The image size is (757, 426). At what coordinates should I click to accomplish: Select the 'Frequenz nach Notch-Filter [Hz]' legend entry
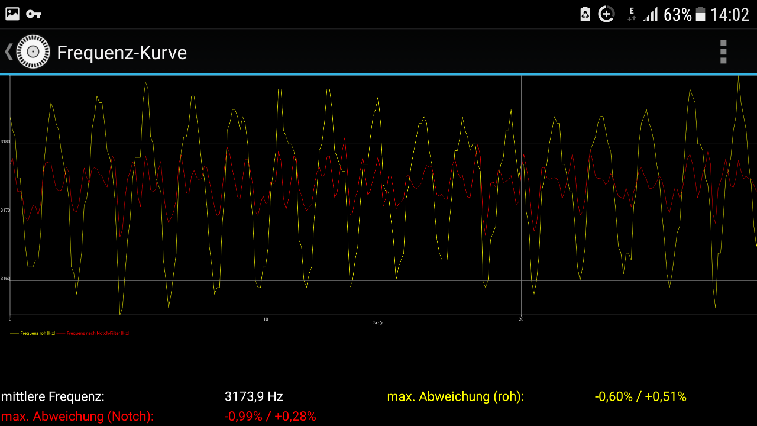tap(93, 333)
